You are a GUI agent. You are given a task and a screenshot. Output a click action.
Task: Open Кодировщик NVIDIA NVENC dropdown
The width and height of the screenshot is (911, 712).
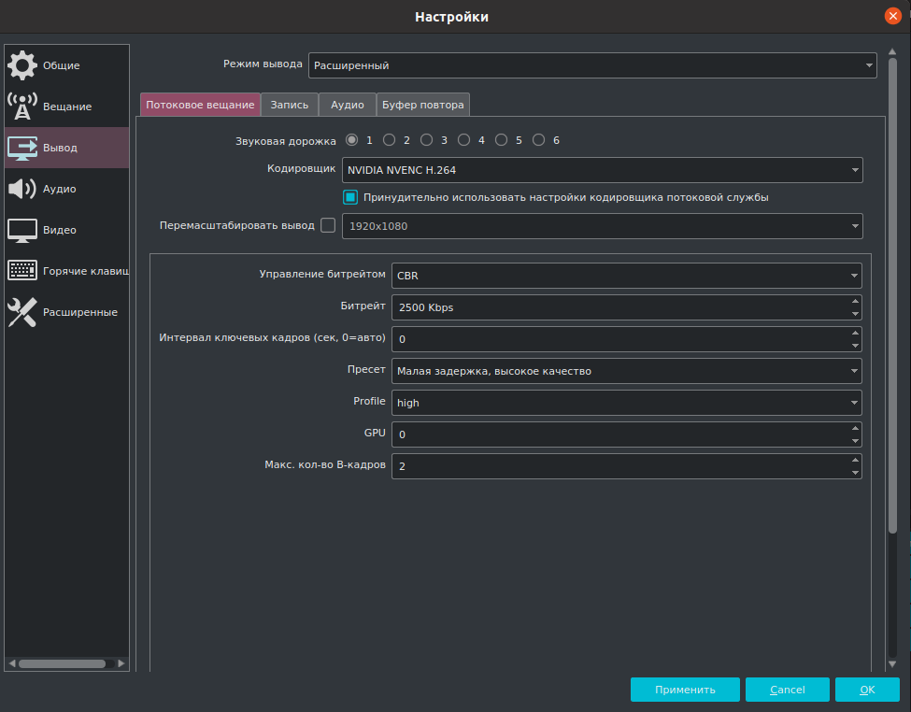click(x=603, y=170)
